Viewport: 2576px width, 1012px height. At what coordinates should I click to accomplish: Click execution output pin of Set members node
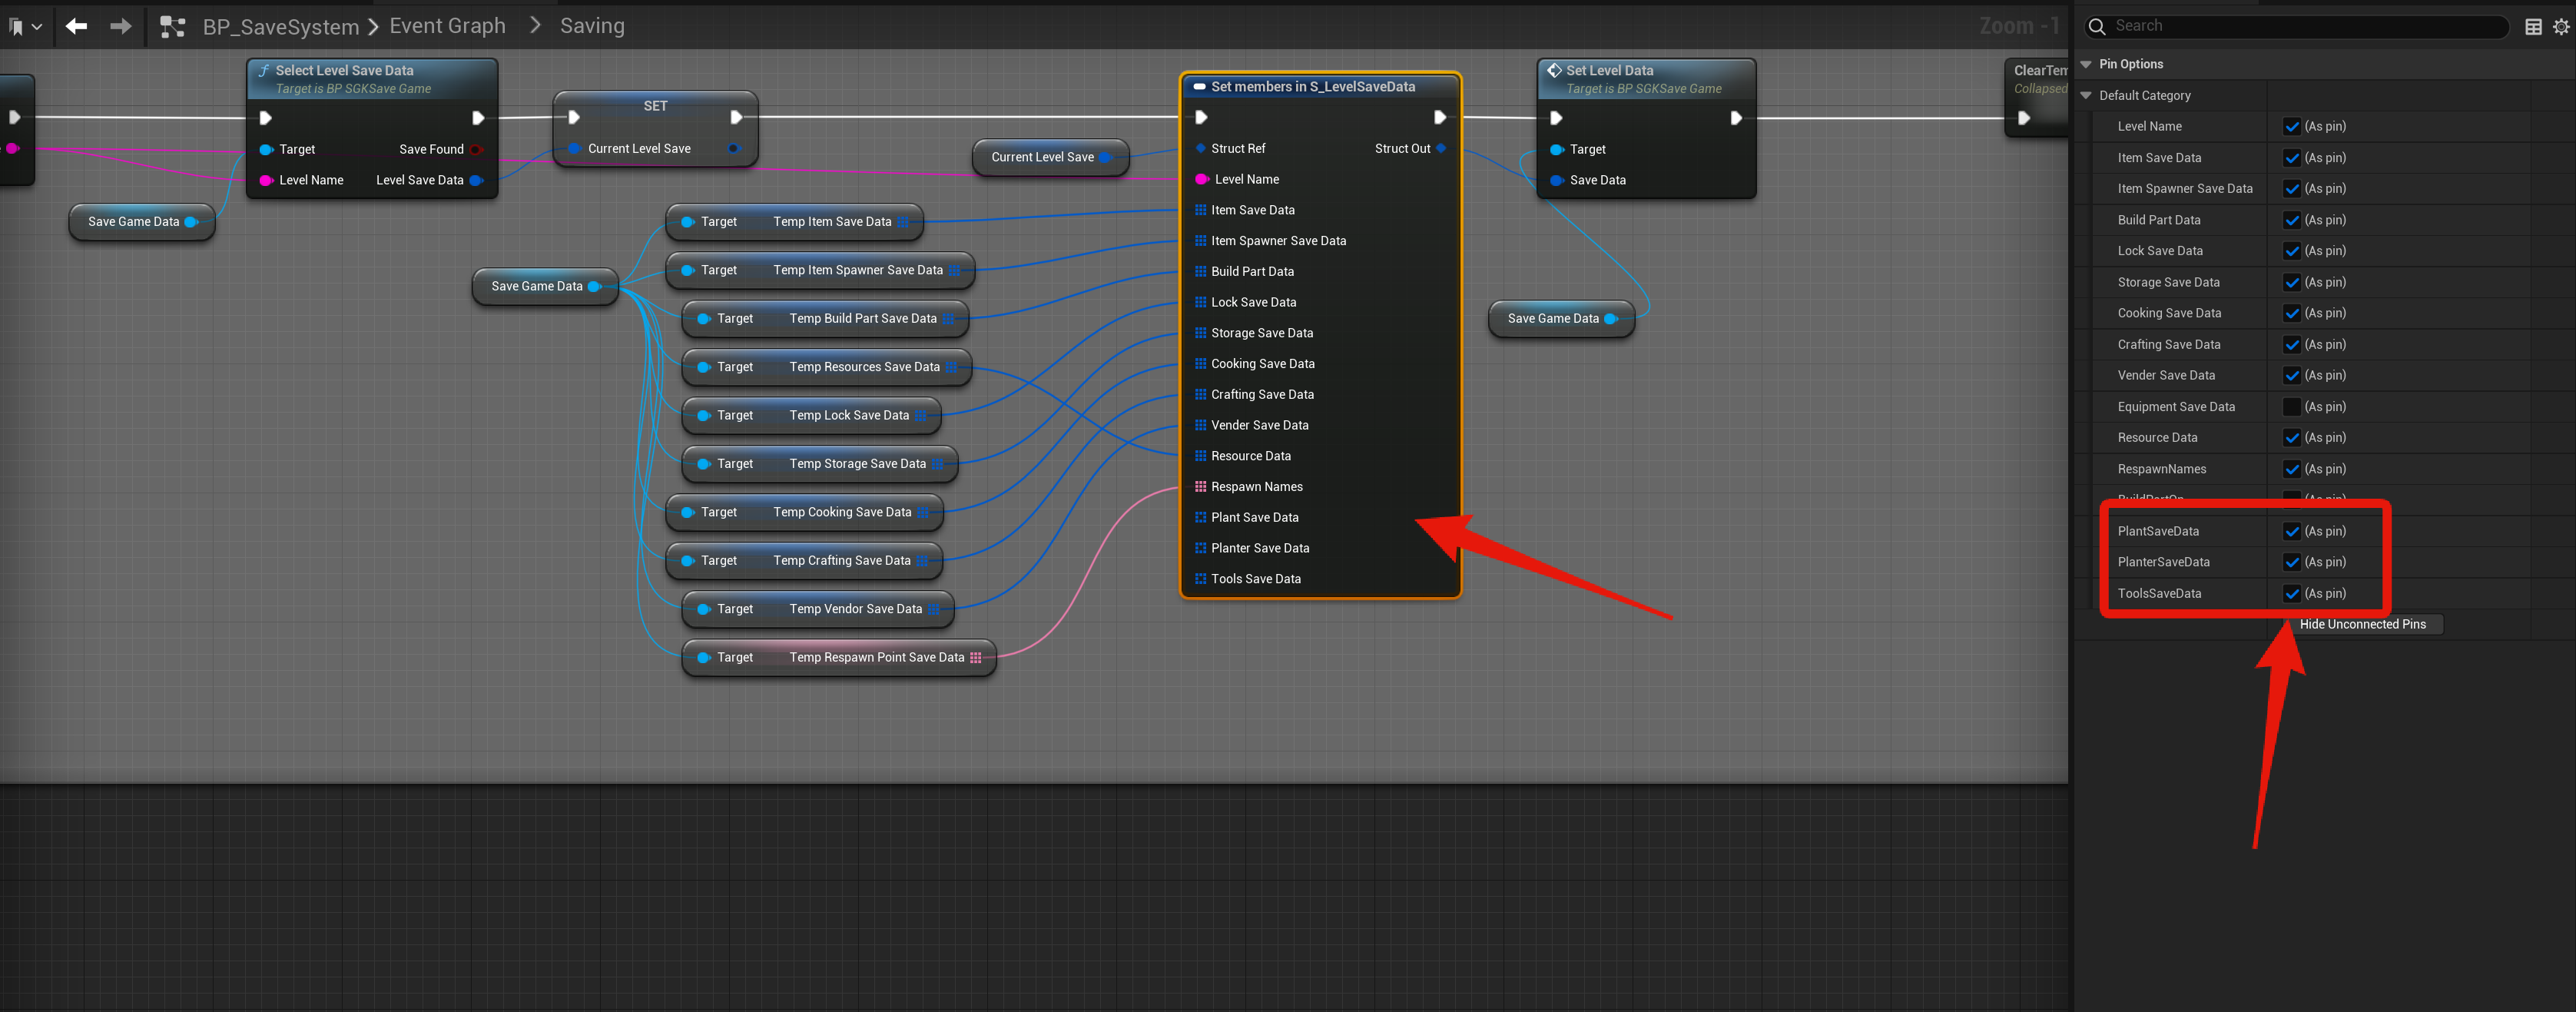pyautogui.click(x=1440, y=117)
